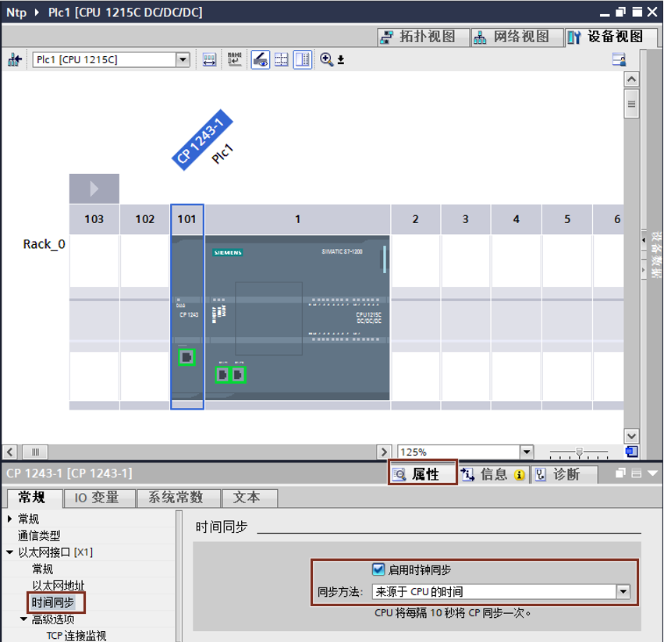Click the horizontal scroll right arrow

click(384, 452)
